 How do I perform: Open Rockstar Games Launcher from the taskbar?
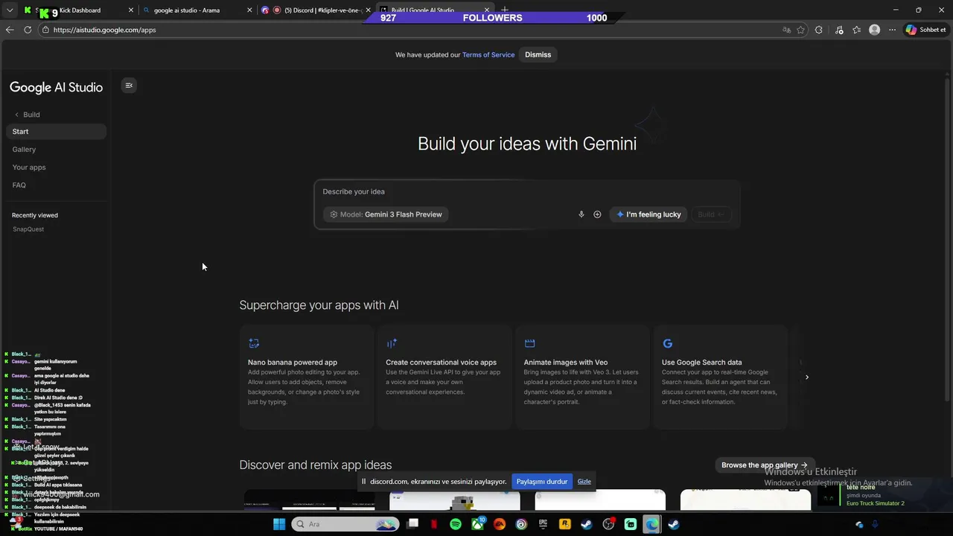click(565, 524)
